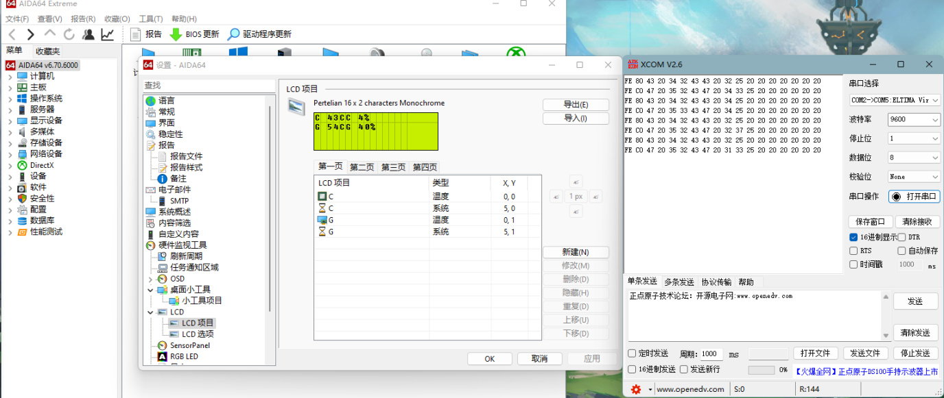Switch to 多条发送 tab in XCOM
944x398 pixels.
coord(679,282)
